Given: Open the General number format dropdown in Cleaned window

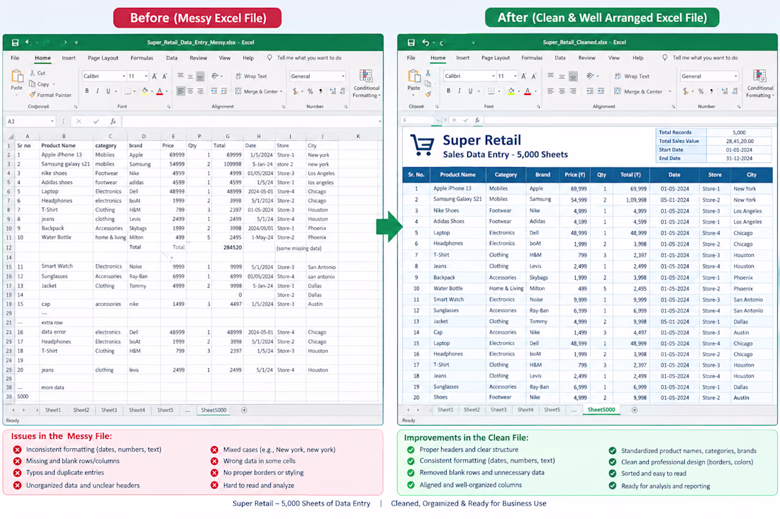Looking at the screenshot, I should tap(736, 76).
